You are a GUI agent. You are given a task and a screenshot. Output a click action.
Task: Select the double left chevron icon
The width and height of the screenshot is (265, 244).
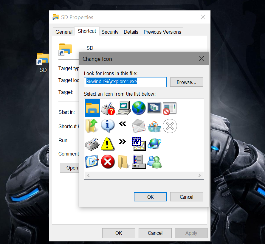pos(123,124)
